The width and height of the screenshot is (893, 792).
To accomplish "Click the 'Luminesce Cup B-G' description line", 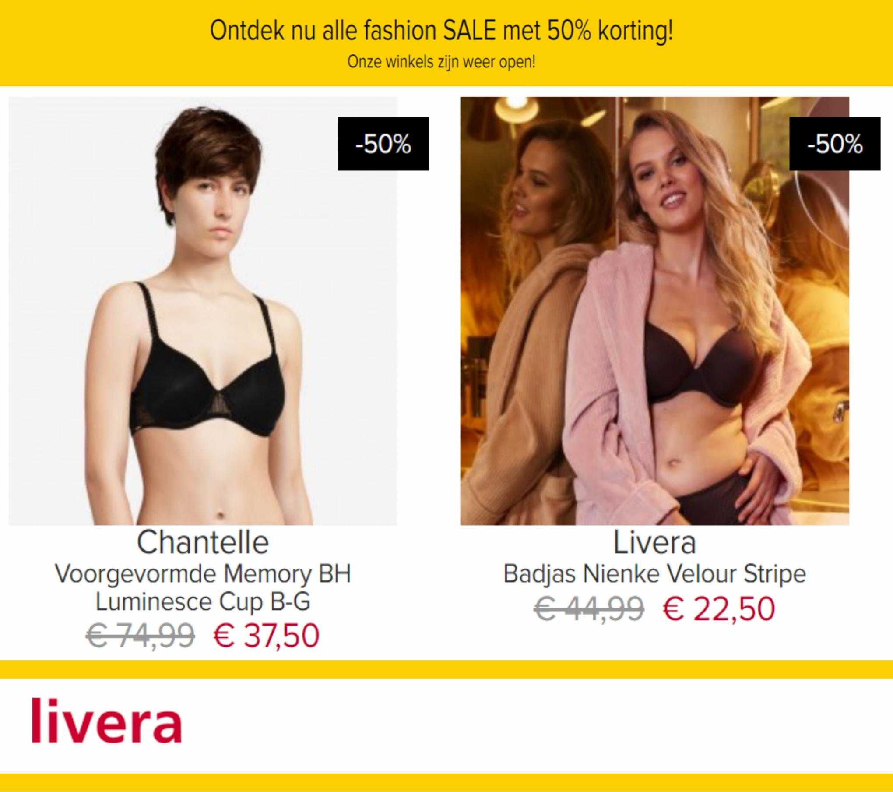I will (x=203, y=602).
